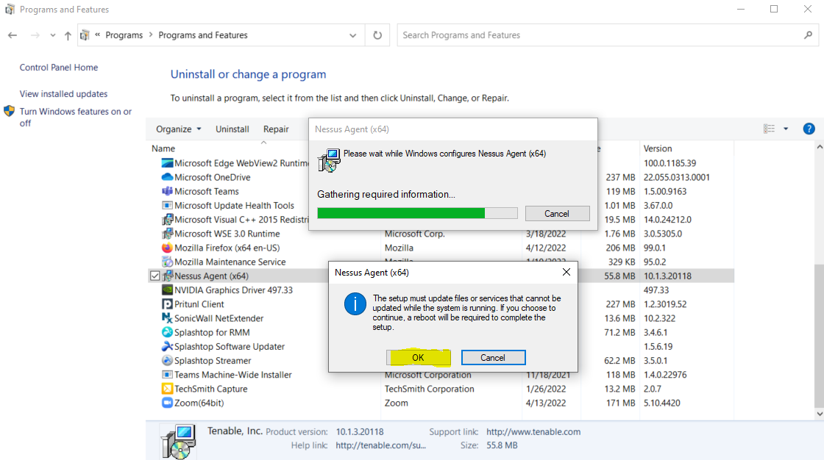Change the view with the view icon
Image resolution: width=824 pixels, height=460 pixels.
(769, 129)
